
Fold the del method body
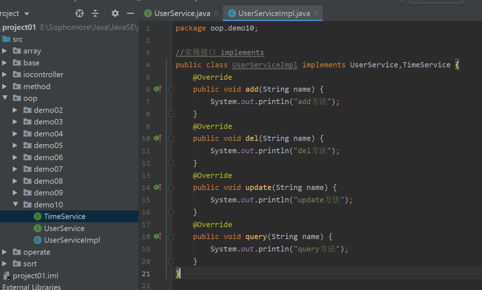pos(171,138)
